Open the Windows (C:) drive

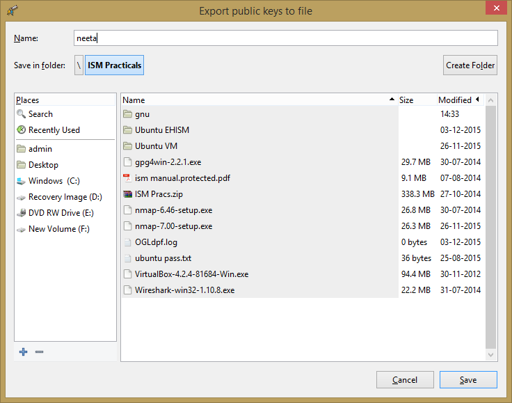point(54,181)
